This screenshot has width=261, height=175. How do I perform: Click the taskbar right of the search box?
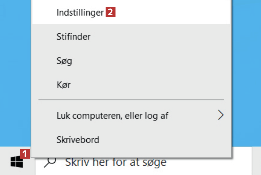[x=256, y=164]
